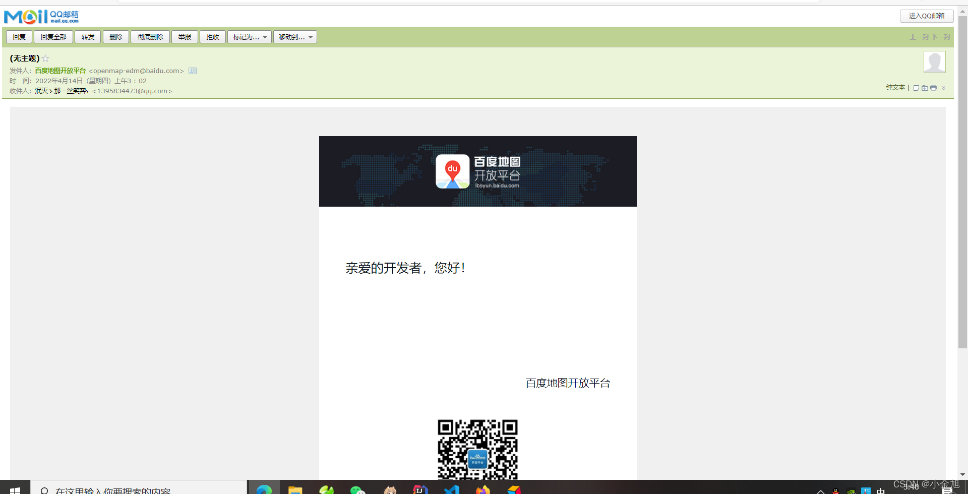Screen dimensions: 968x494
Task: Click the 进入QQ邮箱 button
Action: pos(927,16)
